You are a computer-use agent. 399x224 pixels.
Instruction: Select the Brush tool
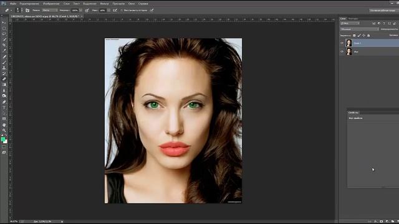click(4, 62)
